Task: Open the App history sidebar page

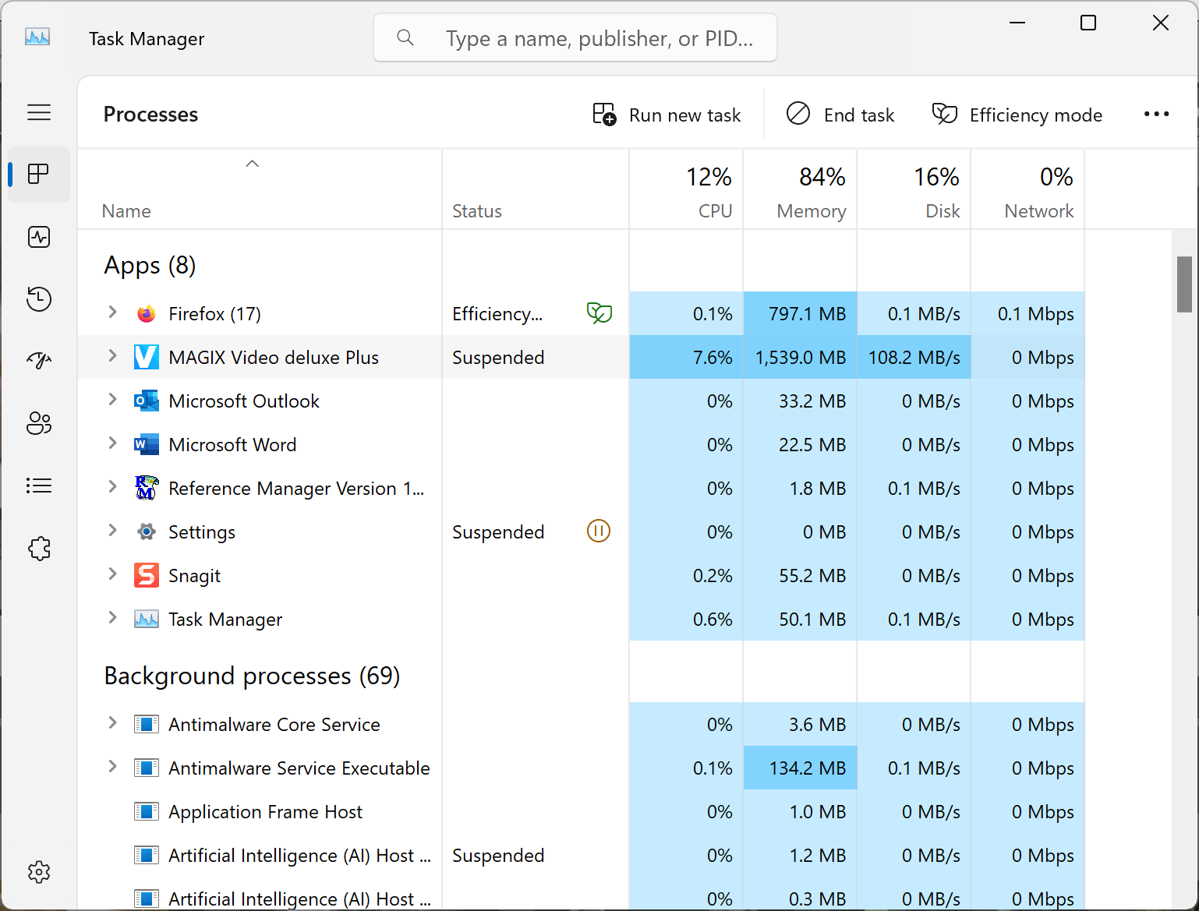Action: click(x=39, y=299)
